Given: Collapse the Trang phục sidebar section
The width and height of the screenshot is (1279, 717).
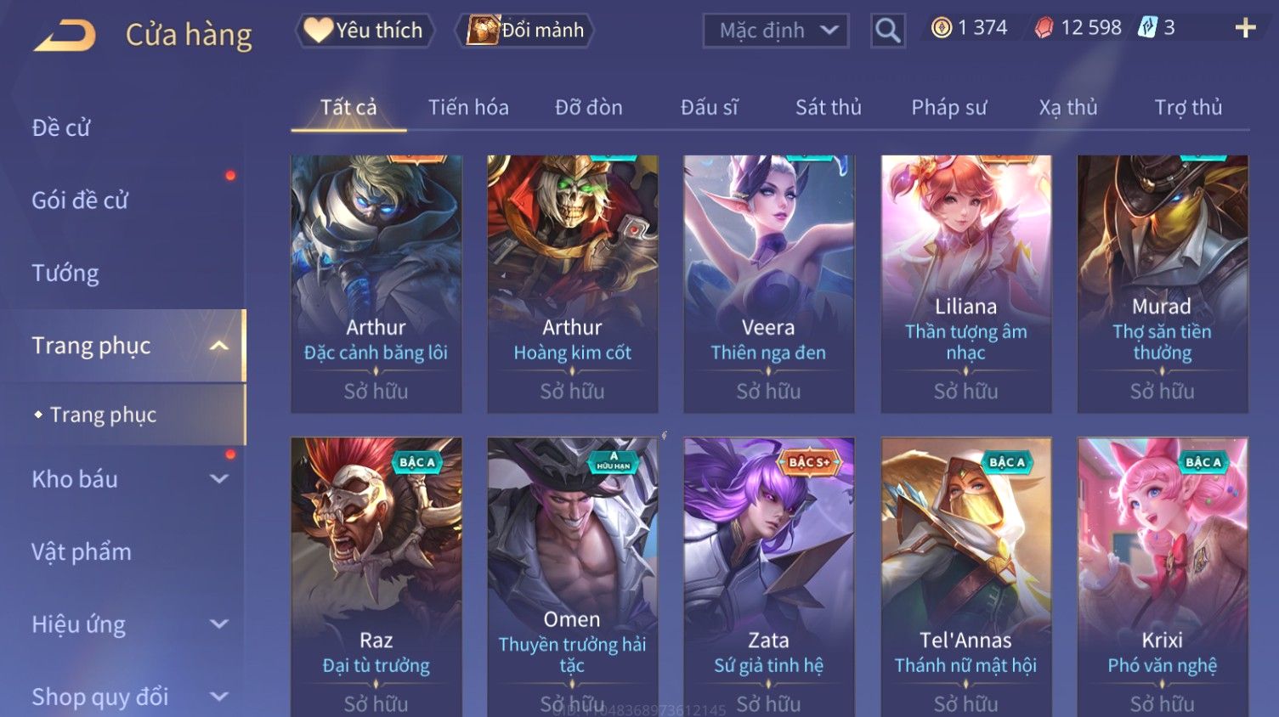Looking at the screenshot, I should (219, 346).
